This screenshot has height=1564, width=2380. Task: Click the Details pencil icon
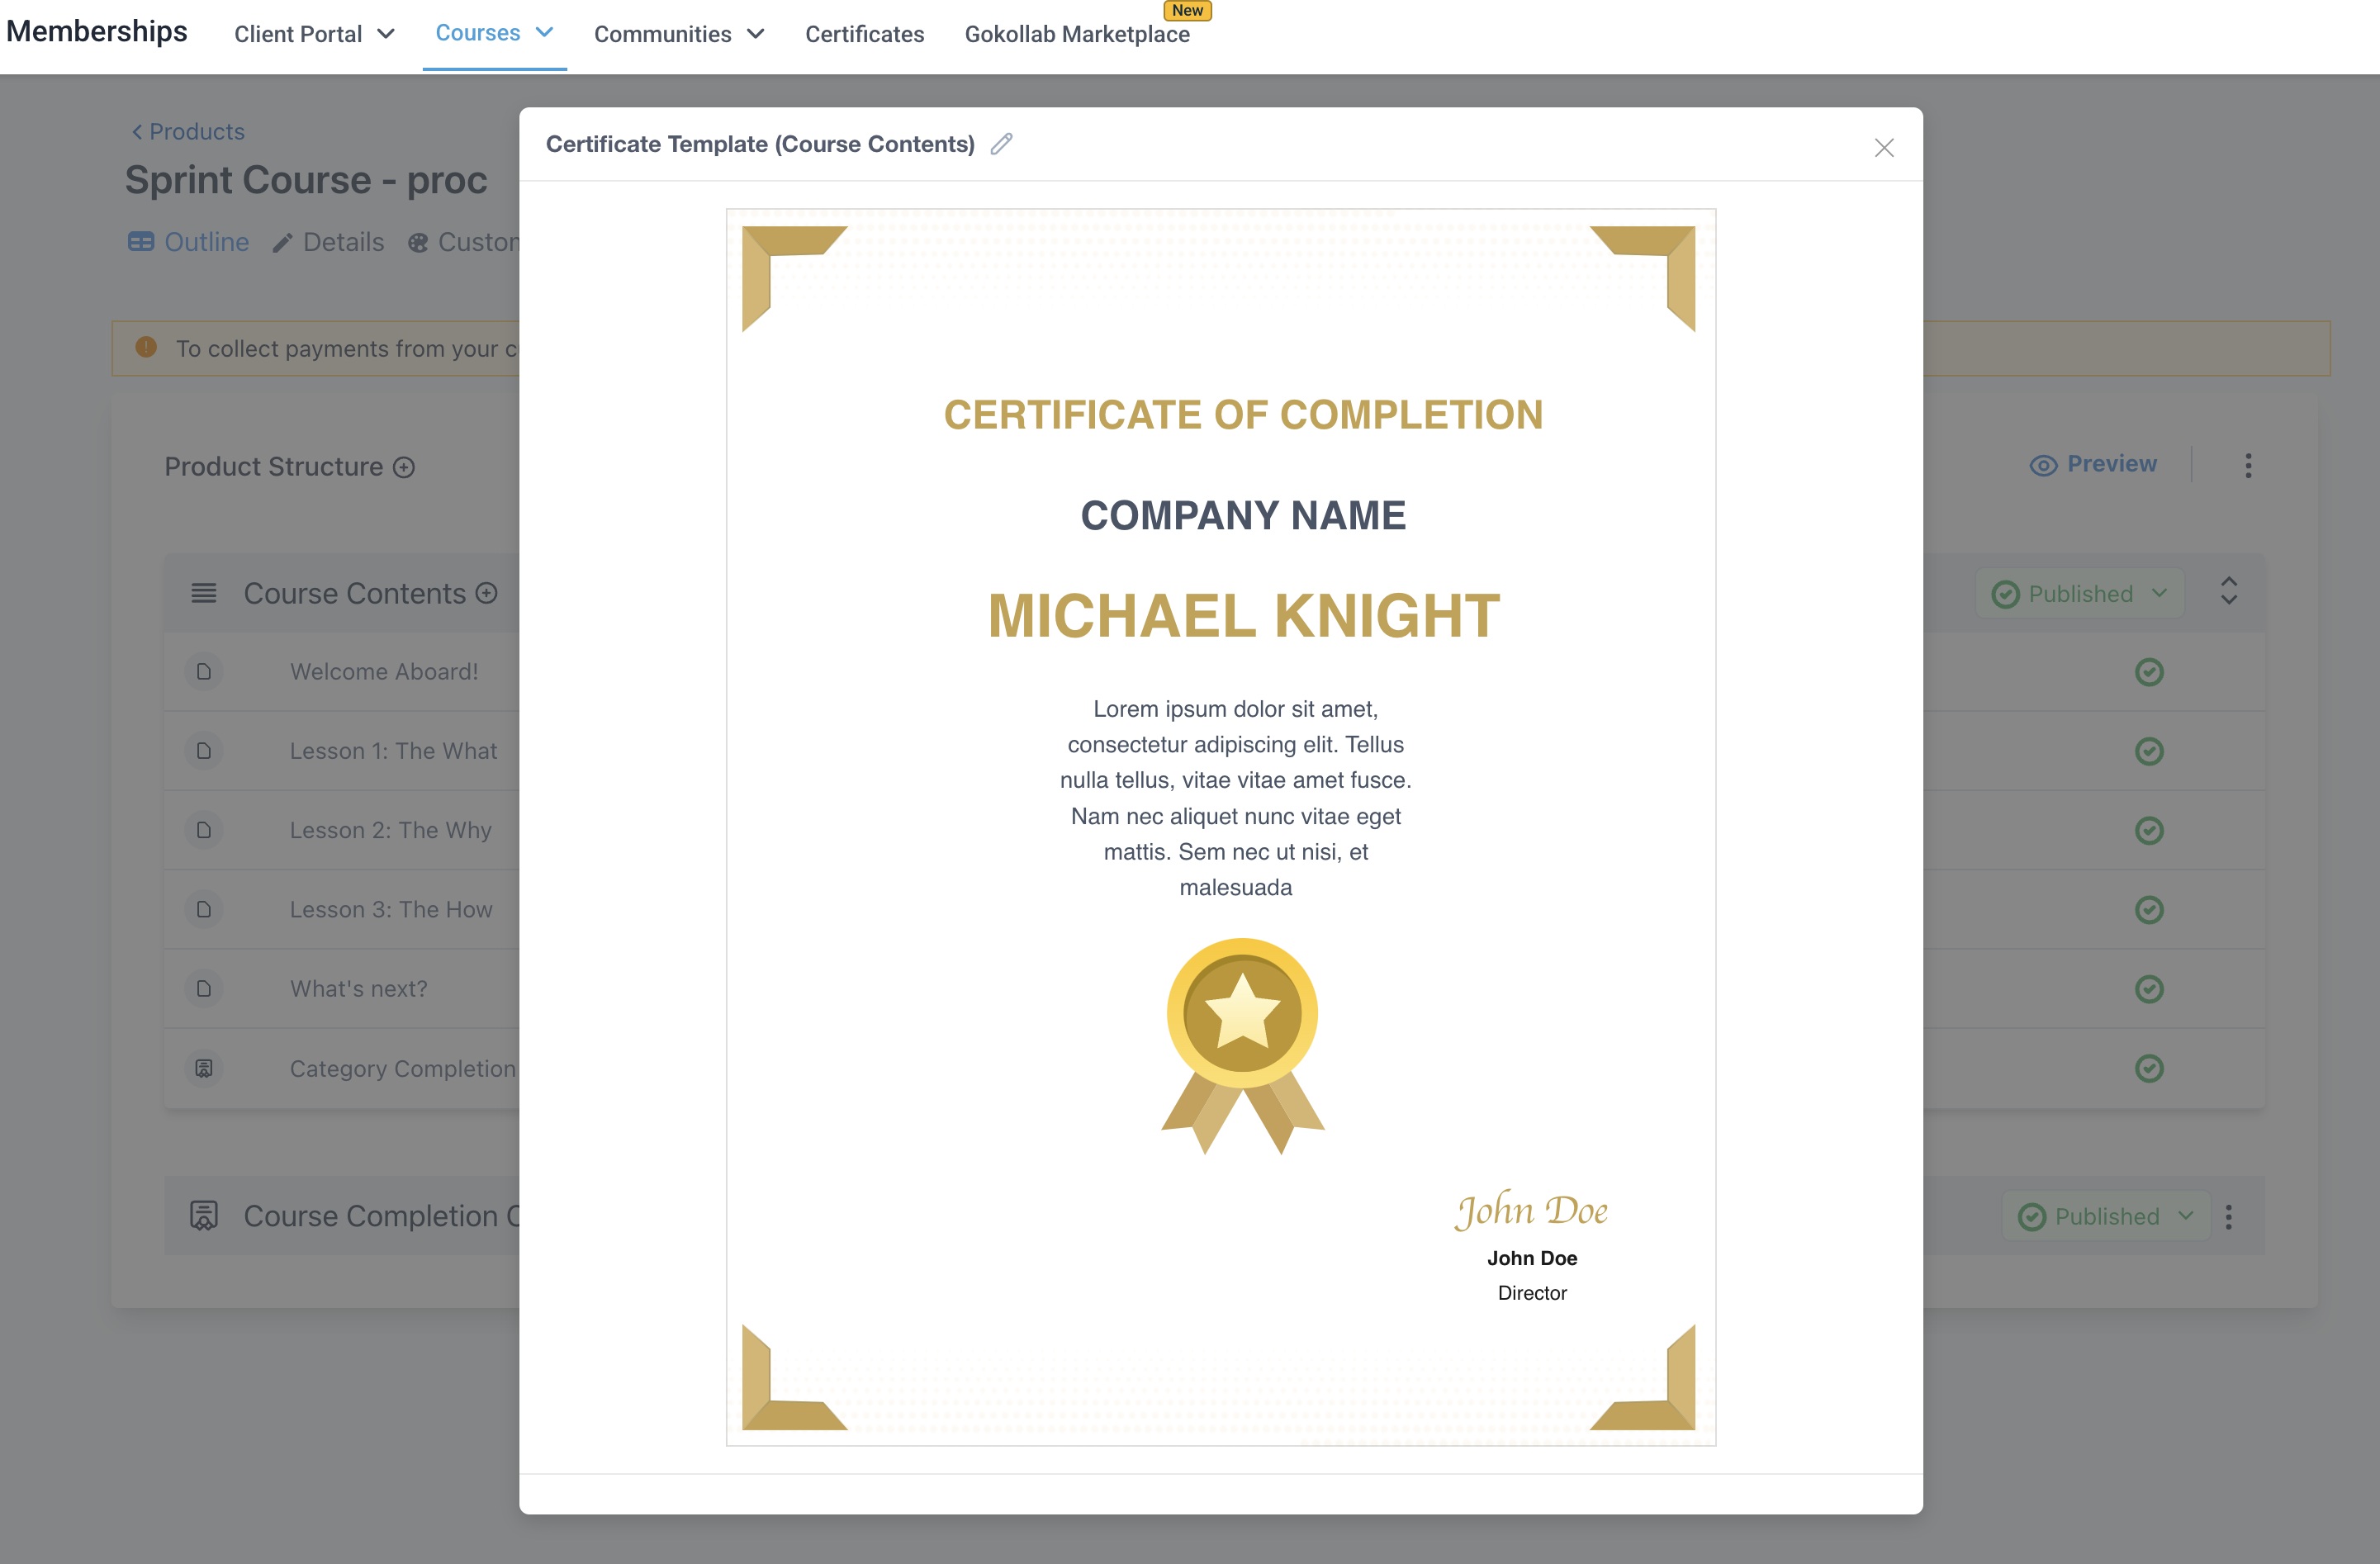(283, 243)
